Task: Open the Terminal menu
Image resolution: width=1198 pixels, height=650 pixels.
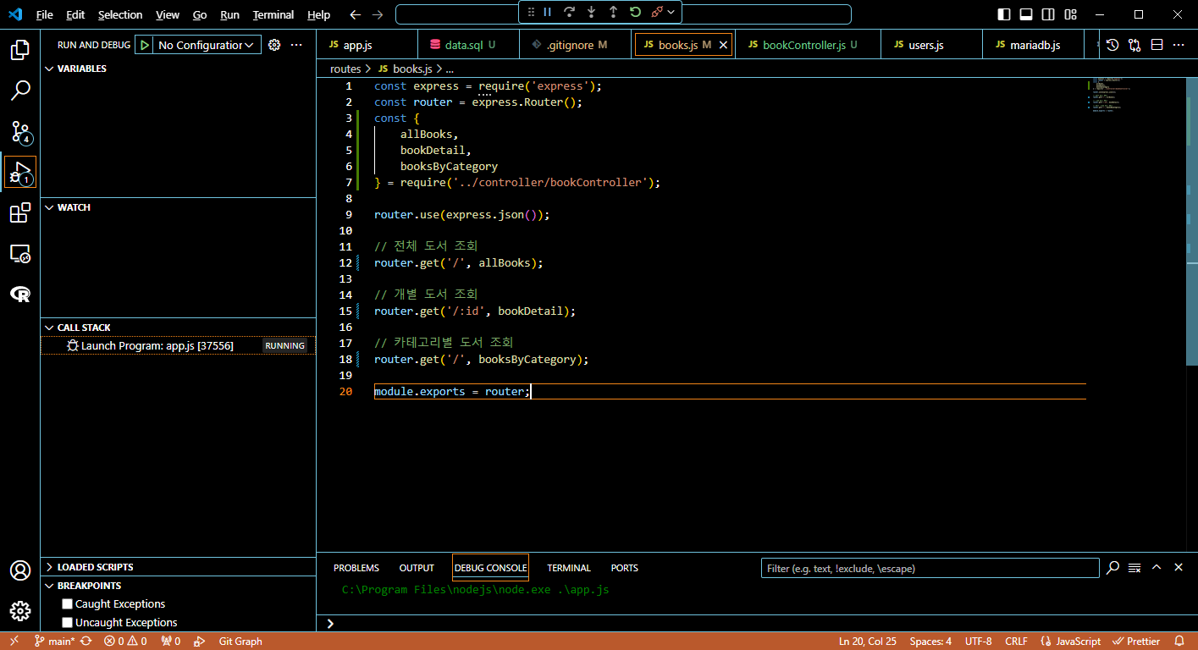Action: (273, 15)
